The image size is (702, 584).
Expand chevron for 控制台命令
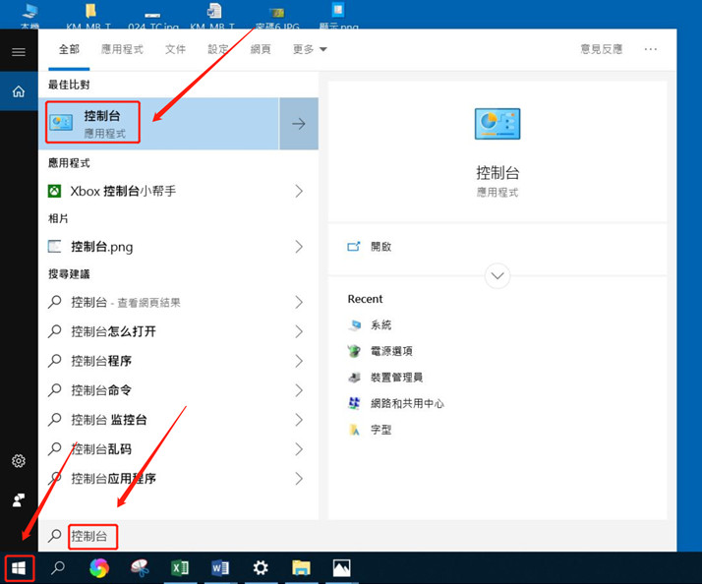pos(299,390)
